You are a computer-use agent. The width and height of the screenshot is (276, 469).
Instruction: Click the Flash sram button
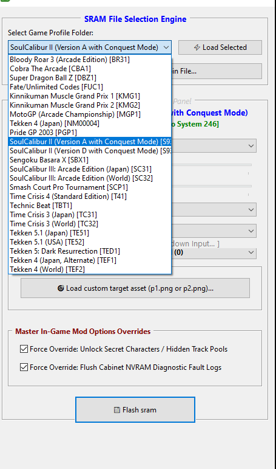[135, 410]
